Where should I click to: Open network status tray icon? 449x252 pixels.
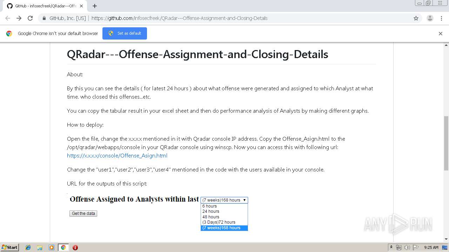pos(399,247)
